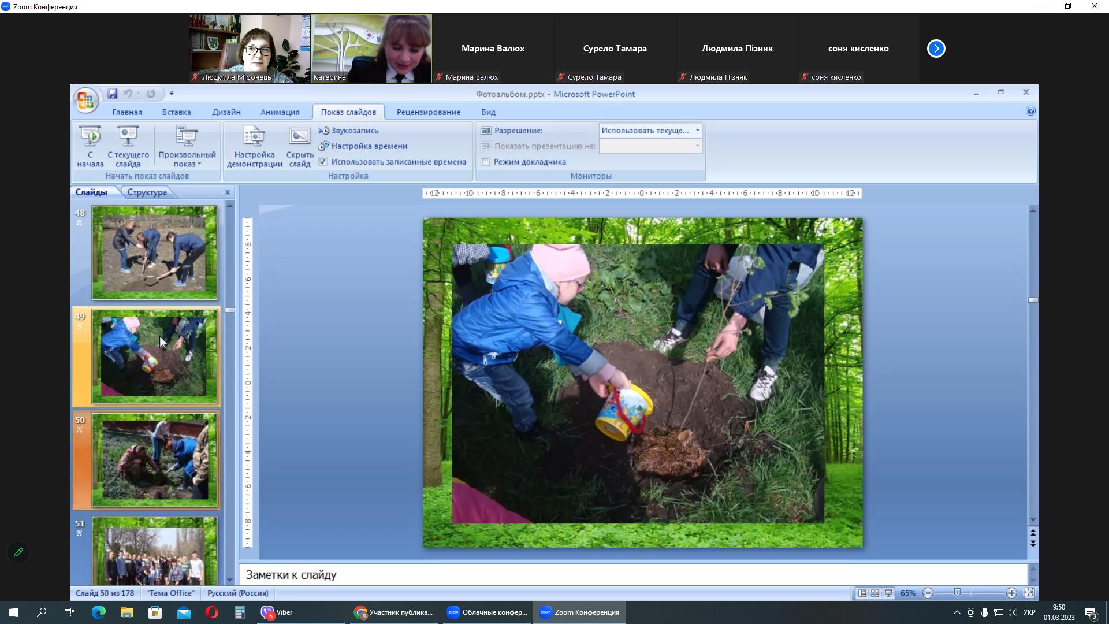Show next Zoom participants arrow button
Image resolution: width=1109 pixels, height=624 pixels.
(936, 49)
